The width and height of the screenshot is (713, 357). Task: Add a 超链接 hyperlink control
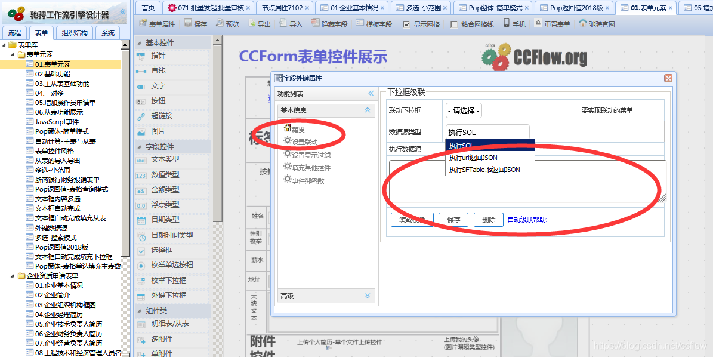(x=162, y=116)
